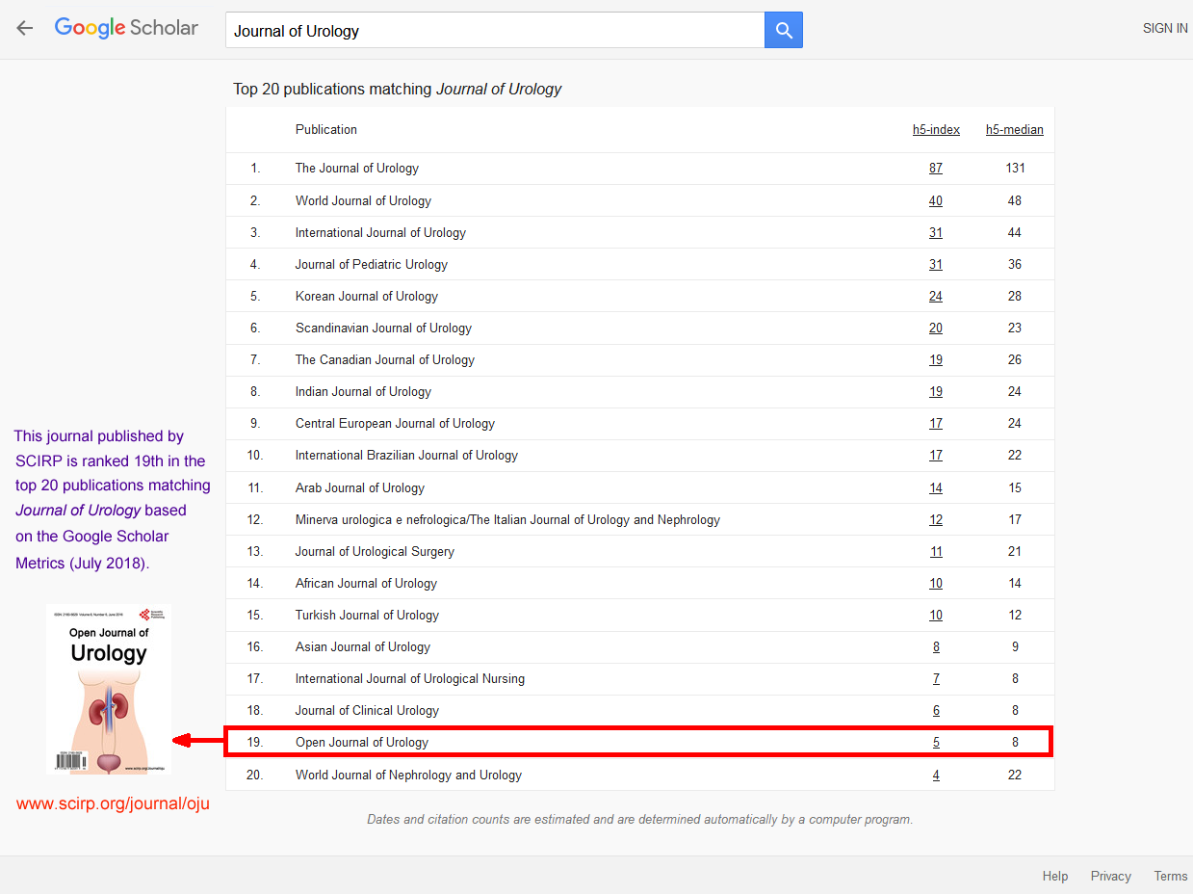This screenshot has height=894, width=1193.
Task: Open the Help footer link
Action: tap(1055, 876)
